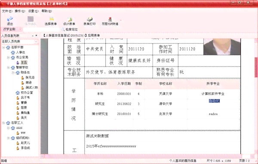Click the search text input field
This screenshot has height=164, width=258.
click(x=41, y=30)
